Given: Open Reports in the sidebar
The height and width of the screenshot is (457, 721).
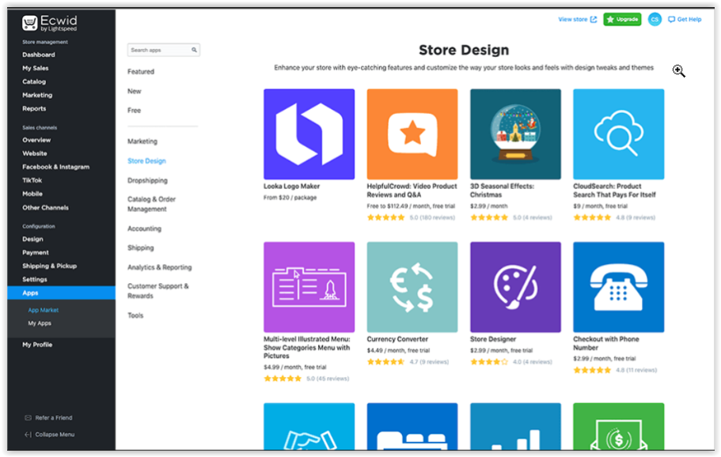Looking at the screenshot, I should click(34, 108).
